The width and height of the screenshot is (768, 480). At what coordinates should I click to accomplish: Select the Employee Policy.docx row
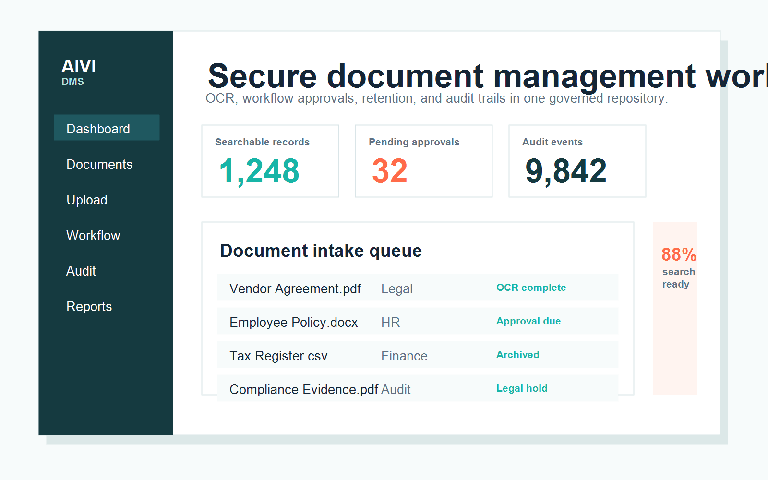pyautogui.click(x=418, y=321)
